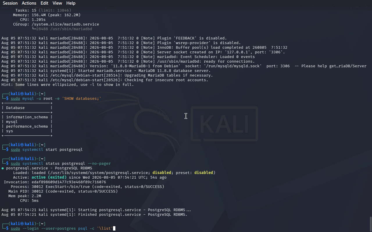Click the current 'psql -c' command line
Image resolution: width=372 pixels, height=232 pixels.
click(x=62, y=229)
